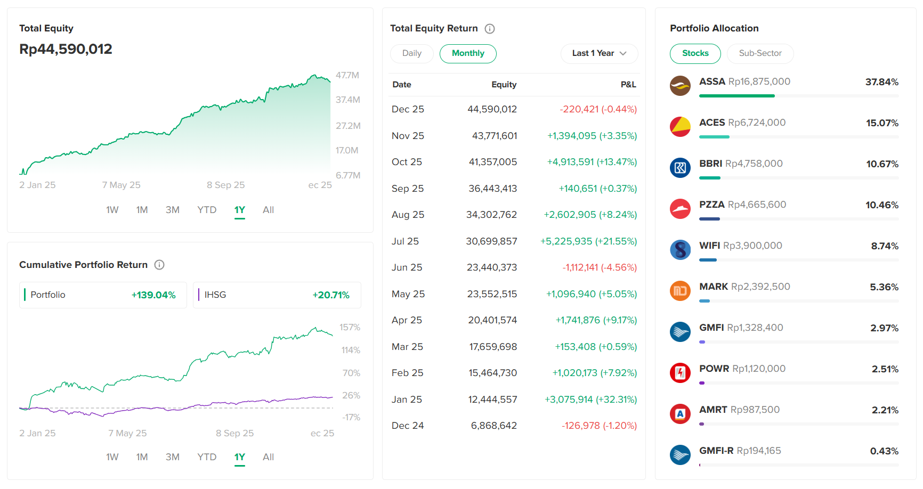Select 3M range on Total Equity chart
This screenshot has width=923, height=489.
pos(172,210)
